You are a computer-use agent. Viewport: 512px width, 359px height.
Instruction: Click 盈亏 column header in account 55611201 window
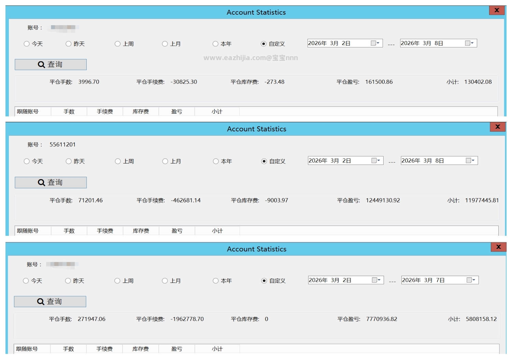click(177, 231)
